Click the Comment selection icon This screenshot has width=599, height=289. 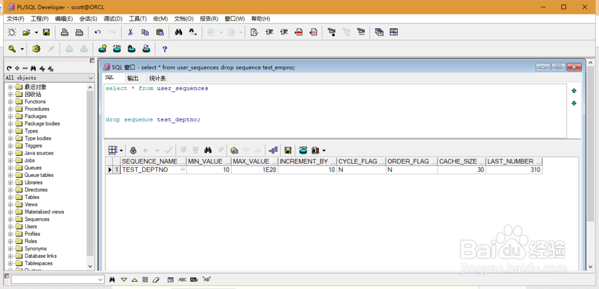point(299,32)
